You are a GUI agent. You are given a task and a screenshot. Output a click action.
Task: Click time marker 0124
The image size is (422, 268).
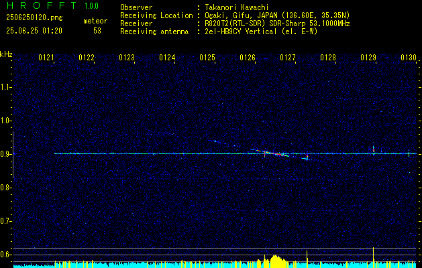(167, 58)
